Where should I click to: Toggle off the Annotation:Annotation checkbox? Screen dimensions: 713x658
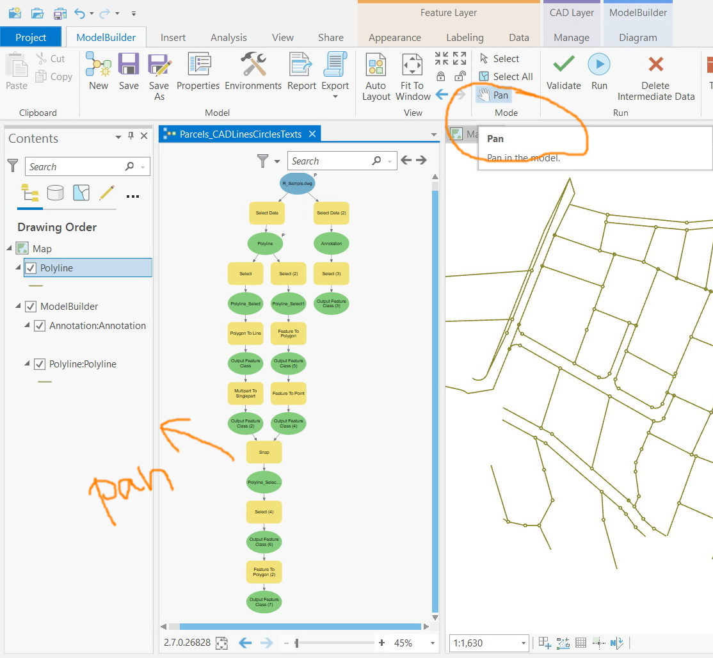pyautogui.click(x=40, y=326)
